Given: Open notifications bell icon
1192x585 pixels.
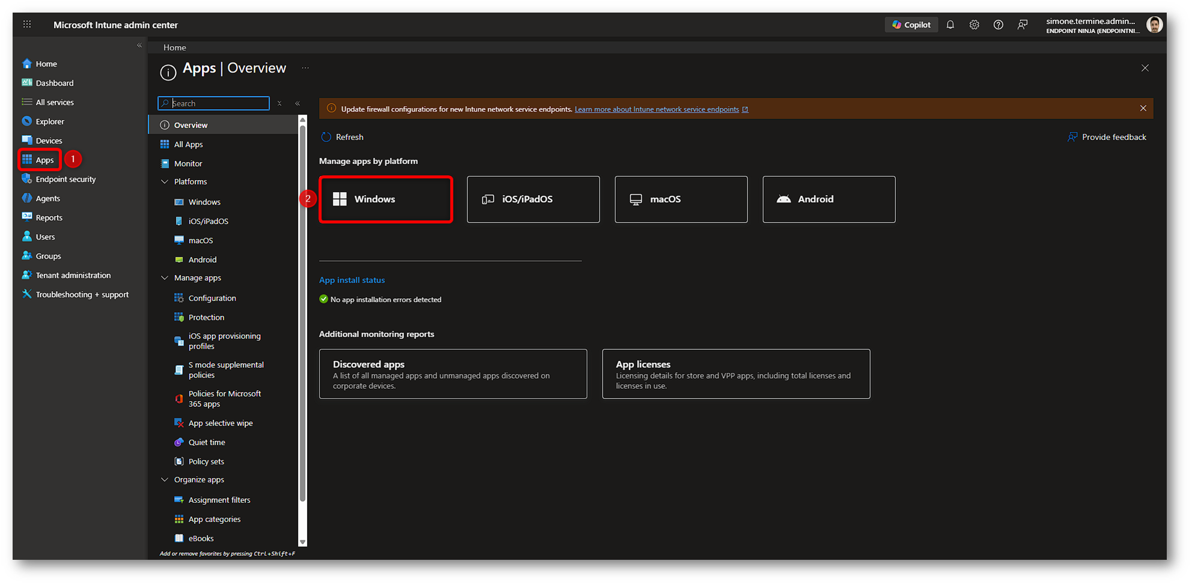Looking at the screenshot, I should pos(950,25).
